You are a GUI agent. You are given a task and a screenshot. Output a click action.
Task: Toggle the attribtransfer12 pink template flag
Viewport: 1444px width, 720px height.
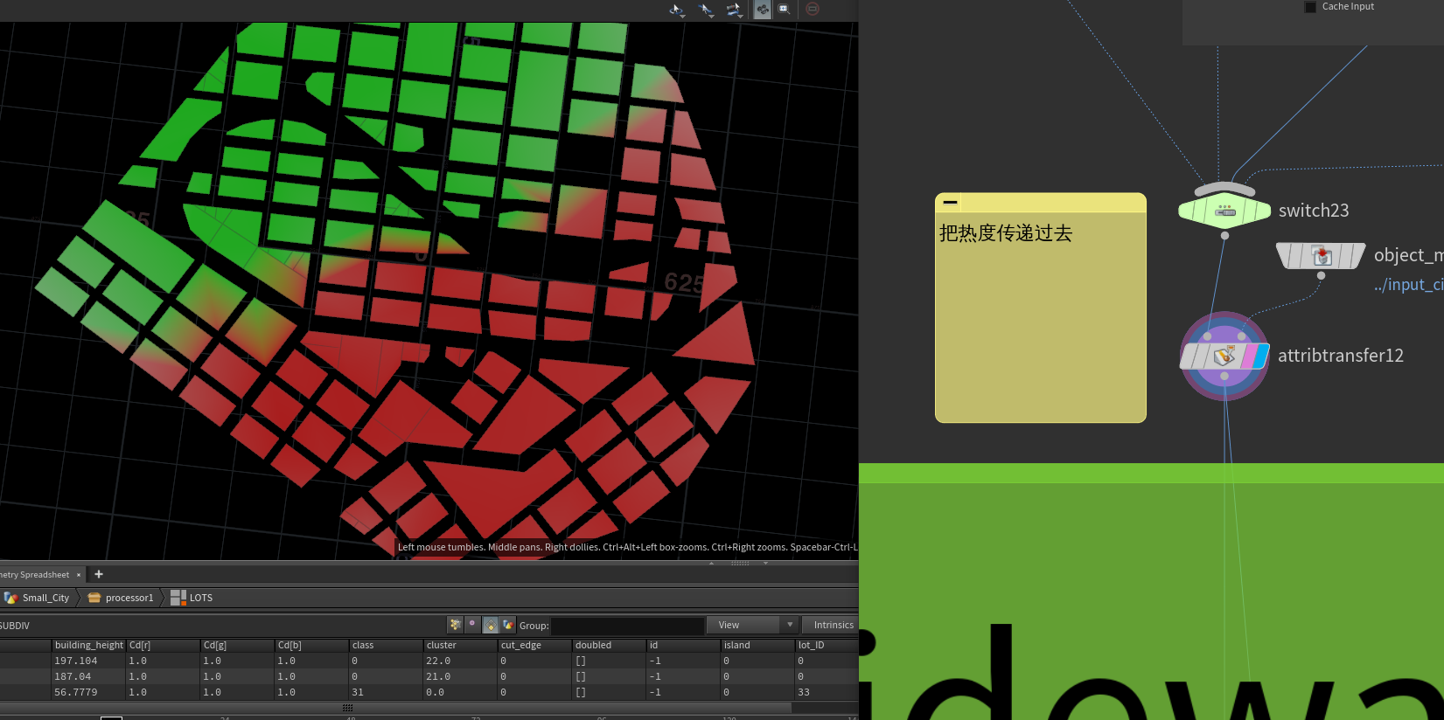pos(1250,356)
